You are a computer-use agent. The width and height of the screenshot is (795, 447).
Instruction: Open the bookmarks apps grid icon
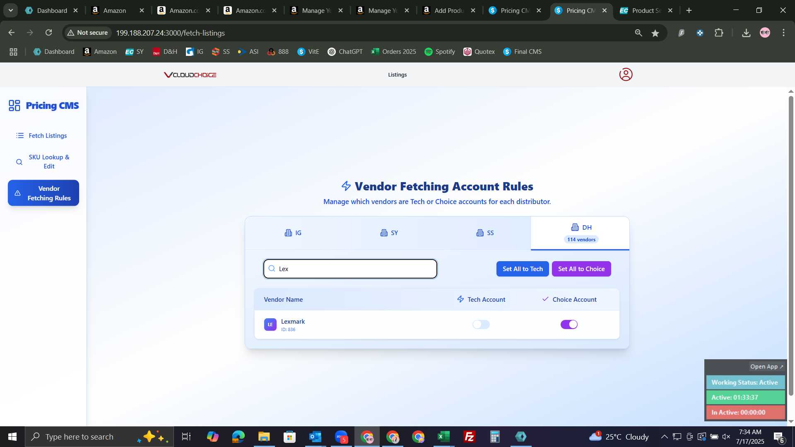13,52
